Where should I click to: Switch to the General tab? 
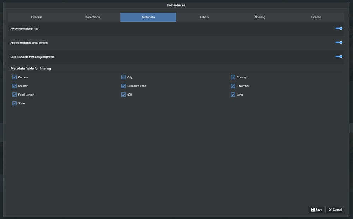tap(36, 17)
